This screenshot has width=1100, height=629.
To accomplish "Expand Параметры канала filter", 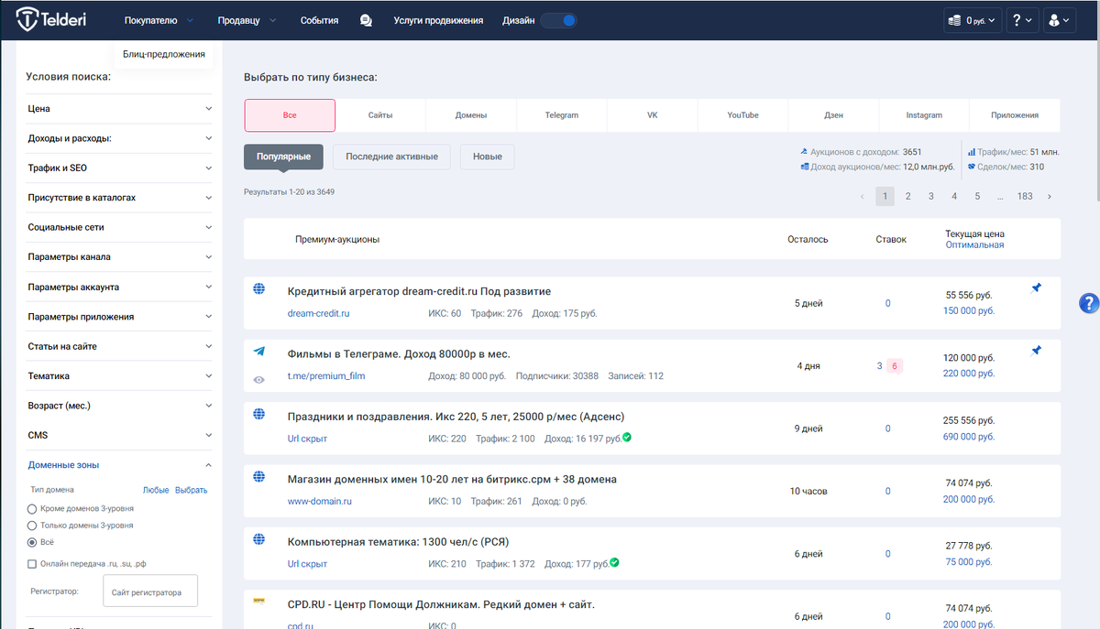I will click(x=119, y=257).
